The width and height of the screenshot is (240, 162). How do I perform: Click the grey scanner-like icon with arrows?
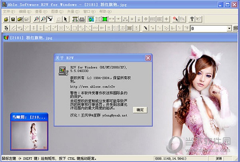(82, 19)
